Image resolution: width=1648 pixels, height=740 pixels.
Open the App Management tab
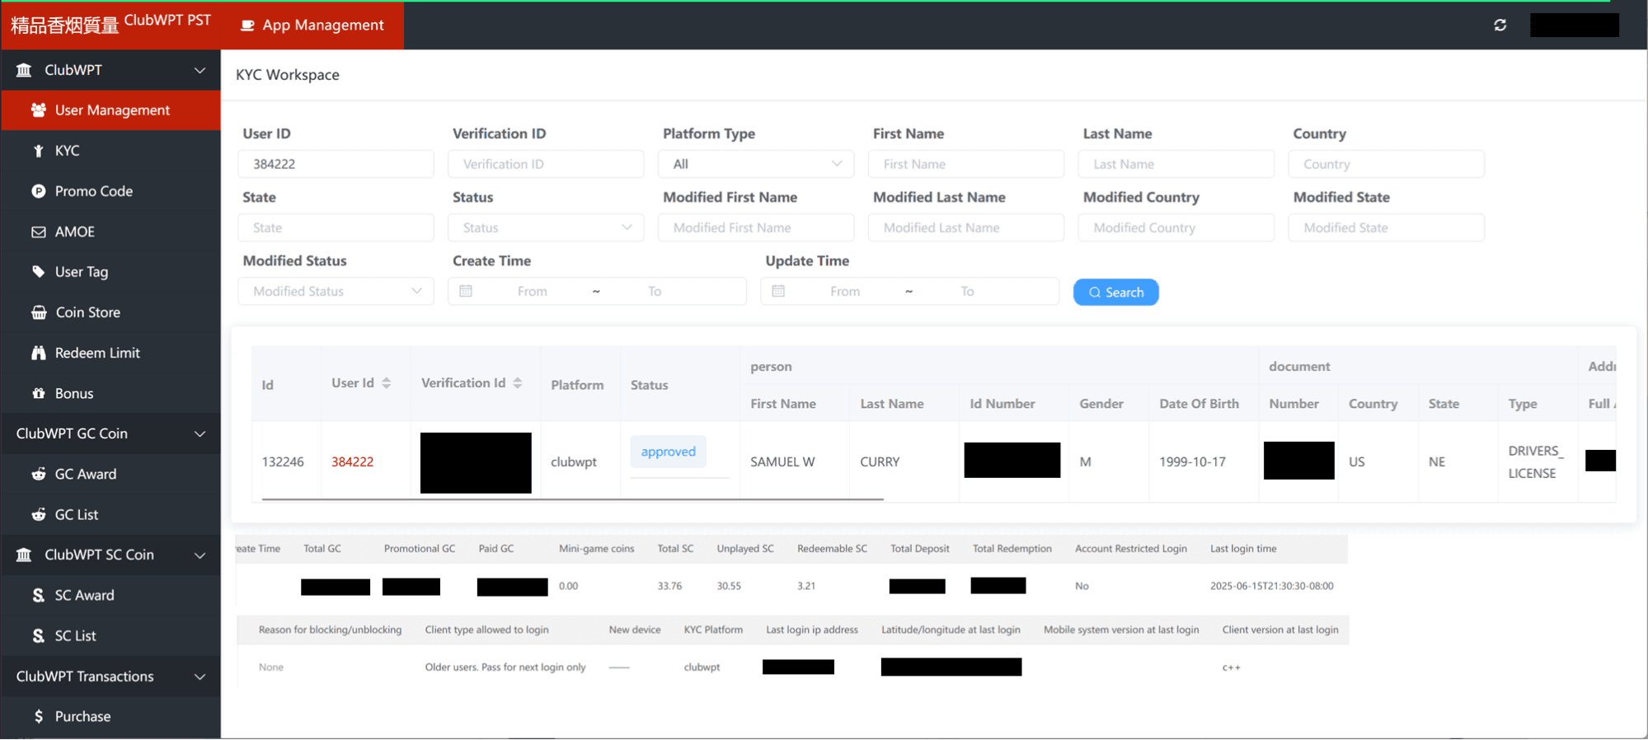click(312, 25)
